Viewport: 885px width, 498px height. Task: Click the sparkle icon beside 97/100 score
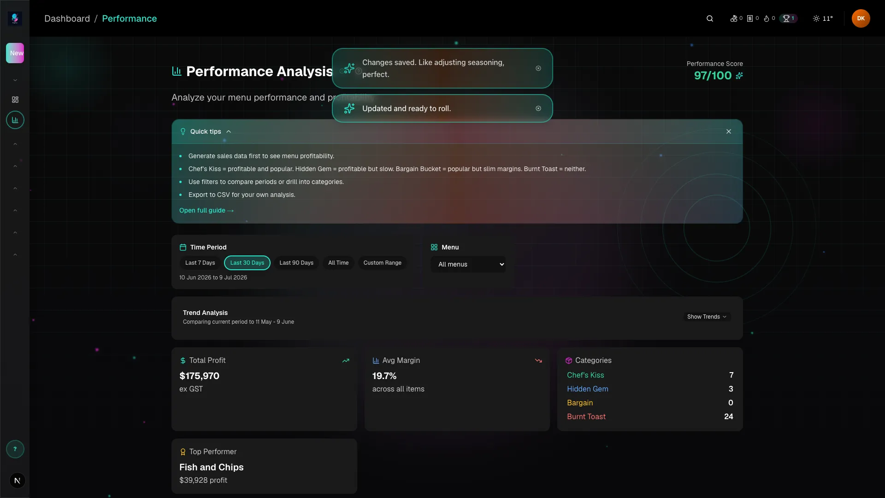tap(739, 76)
